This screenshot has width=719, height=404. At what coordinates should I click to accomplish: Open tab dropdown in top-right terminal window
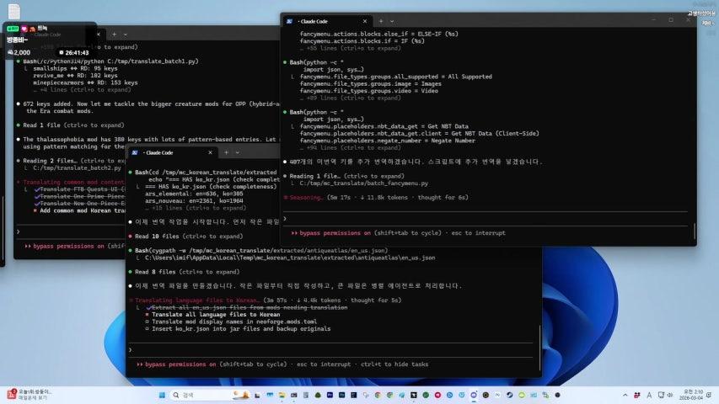[x=392, y=20]
